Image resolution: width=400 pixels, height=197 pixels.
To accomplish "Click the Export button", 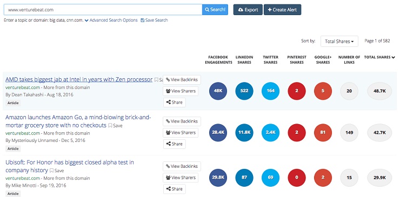I will [x=248, y=10].
